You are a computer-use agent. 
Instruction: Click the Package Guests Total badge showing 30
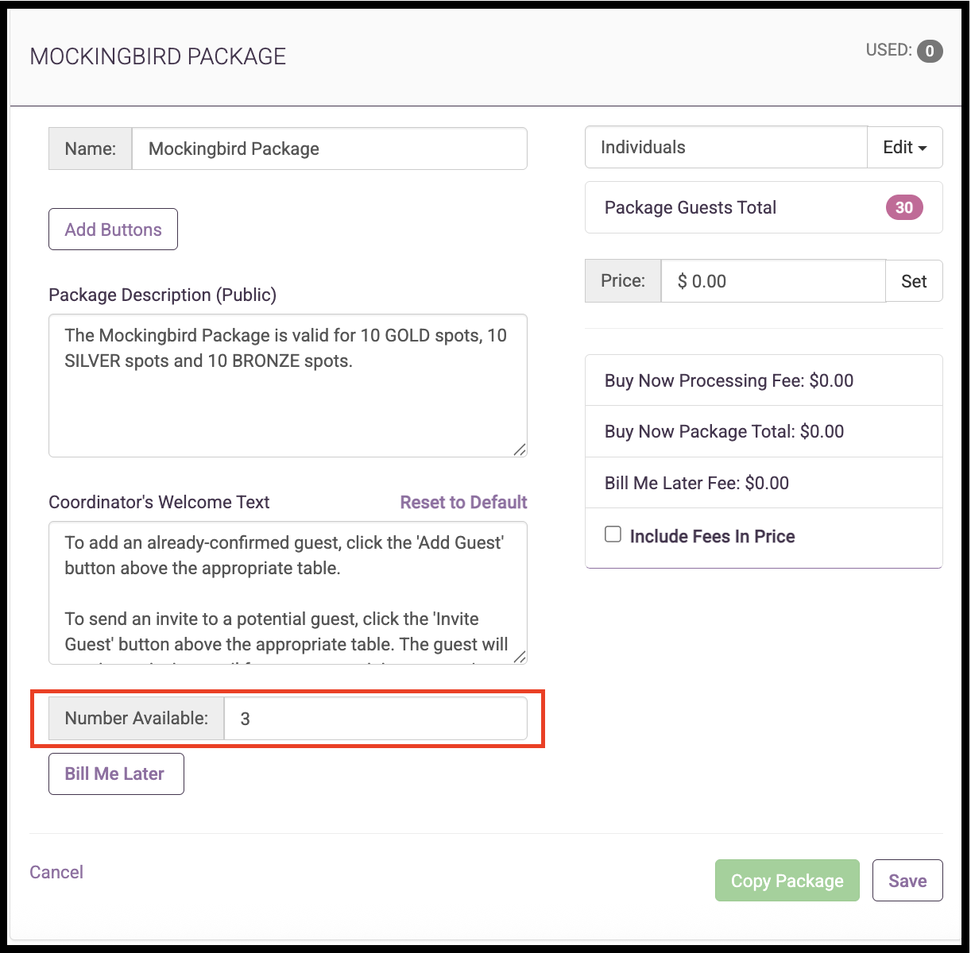tap(904, 207)
